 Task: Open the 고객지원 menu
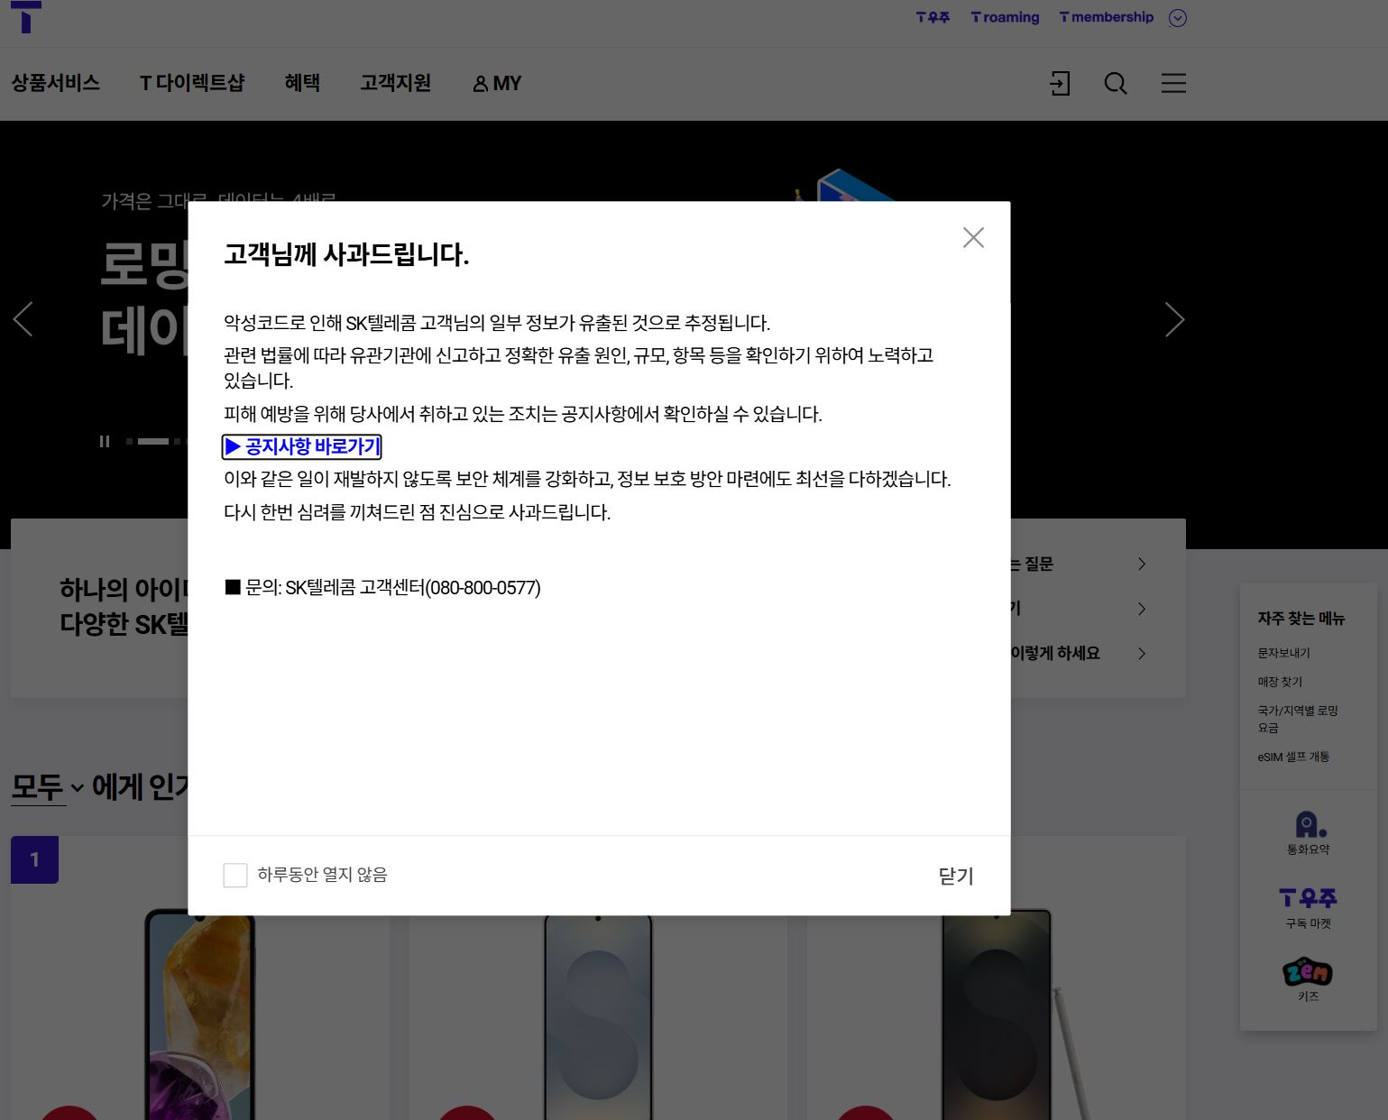[x=395, y=83]
